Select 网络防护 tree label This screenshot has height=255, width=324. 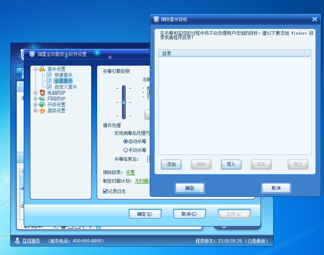pos(56,99)
